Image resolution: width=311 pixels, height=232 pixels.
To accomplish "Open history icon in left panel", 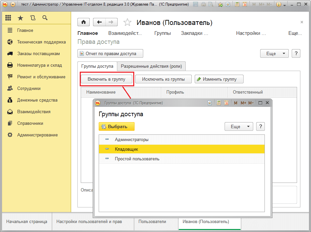I will [33, 18].
